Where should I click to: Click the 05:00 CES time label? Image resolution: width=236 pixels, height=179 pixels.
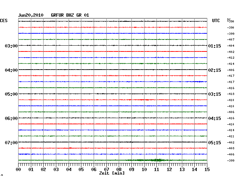click(x=11, y=94)
